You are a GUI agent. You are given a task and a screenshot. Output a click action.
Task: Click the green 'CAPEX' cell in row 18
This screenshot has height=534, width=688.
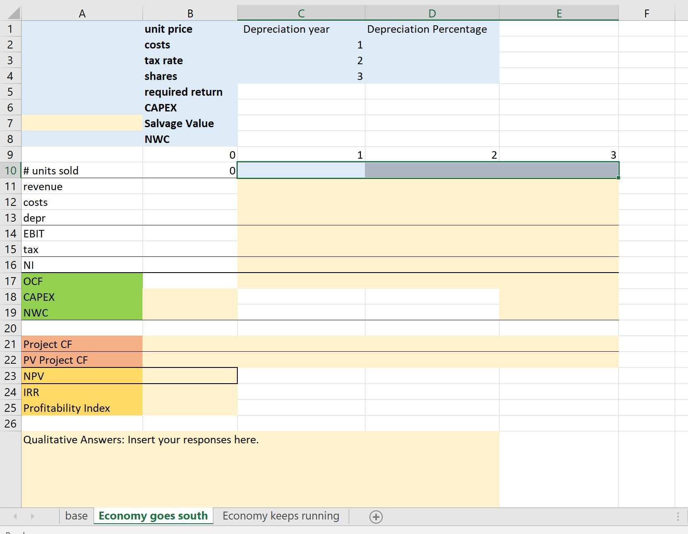coord(82,297)
